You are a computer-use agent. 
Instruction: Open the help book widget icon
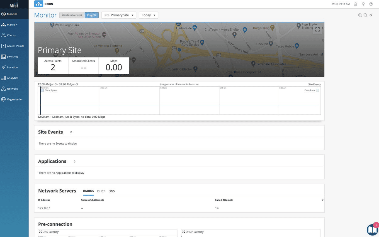click(372, 229)
